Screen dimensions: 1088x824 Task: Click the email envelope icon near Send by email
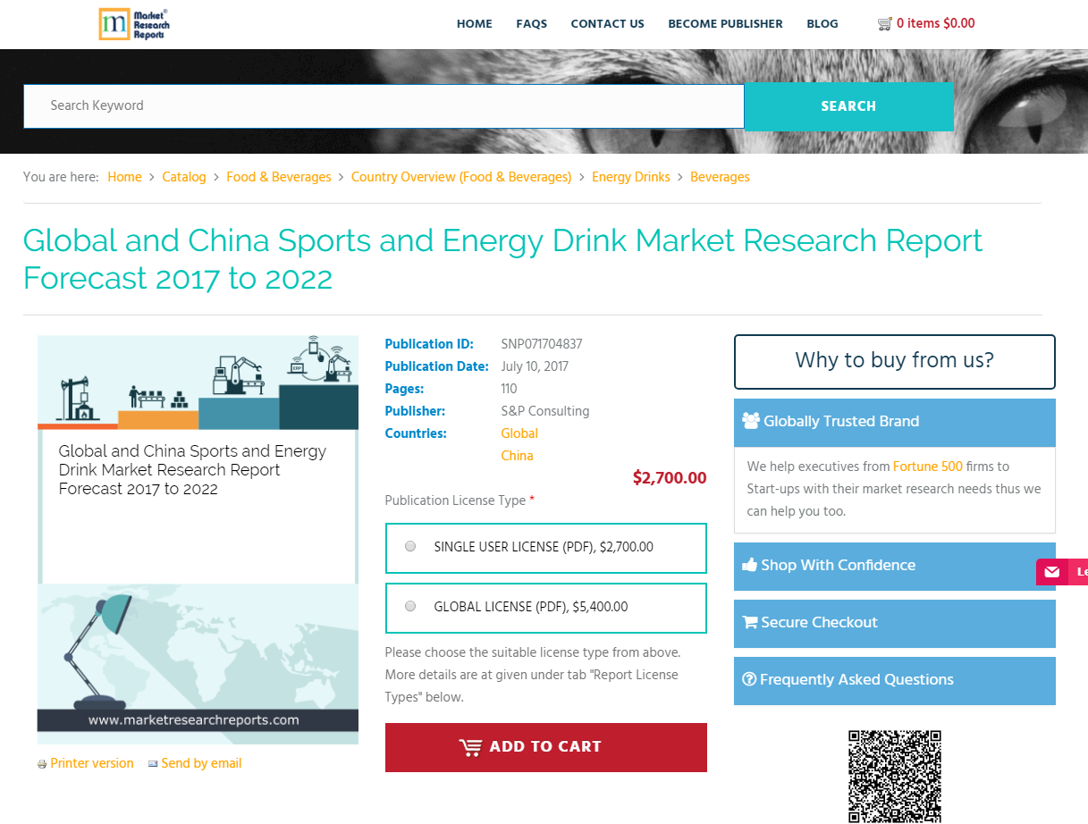point(153,764)
